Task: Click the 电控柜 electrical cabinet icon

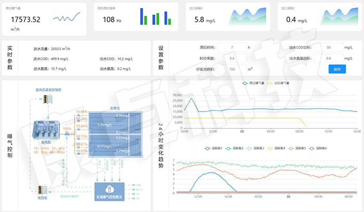Action: [43, 190]
